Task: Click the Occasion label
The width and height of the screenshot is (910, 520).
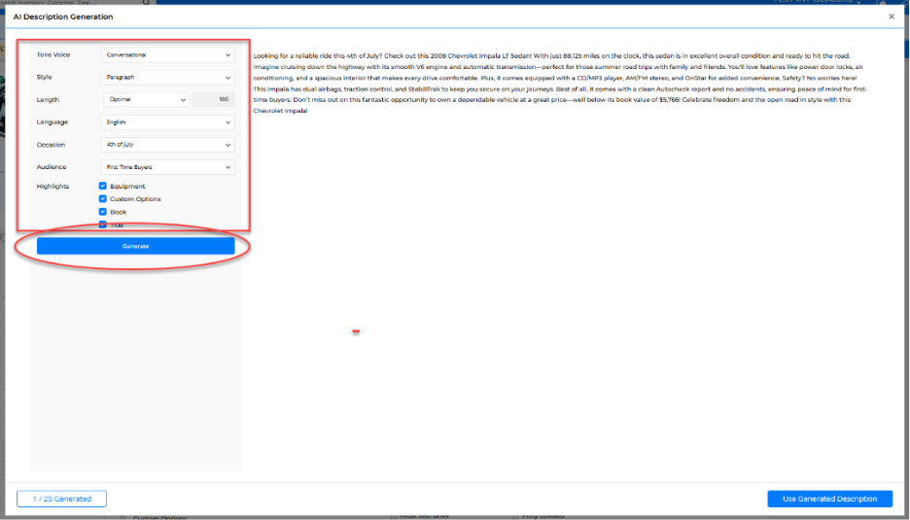Action: pyautogui.click(x=52, y=145)
